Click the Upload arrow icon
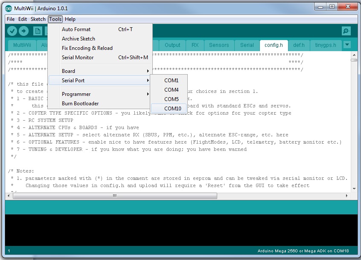The image size is (361, 260). 24,31
